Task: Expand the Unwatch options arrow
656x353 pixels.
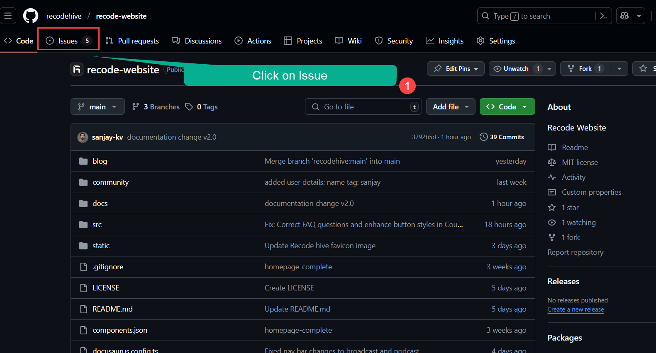Action: [549, 69]
